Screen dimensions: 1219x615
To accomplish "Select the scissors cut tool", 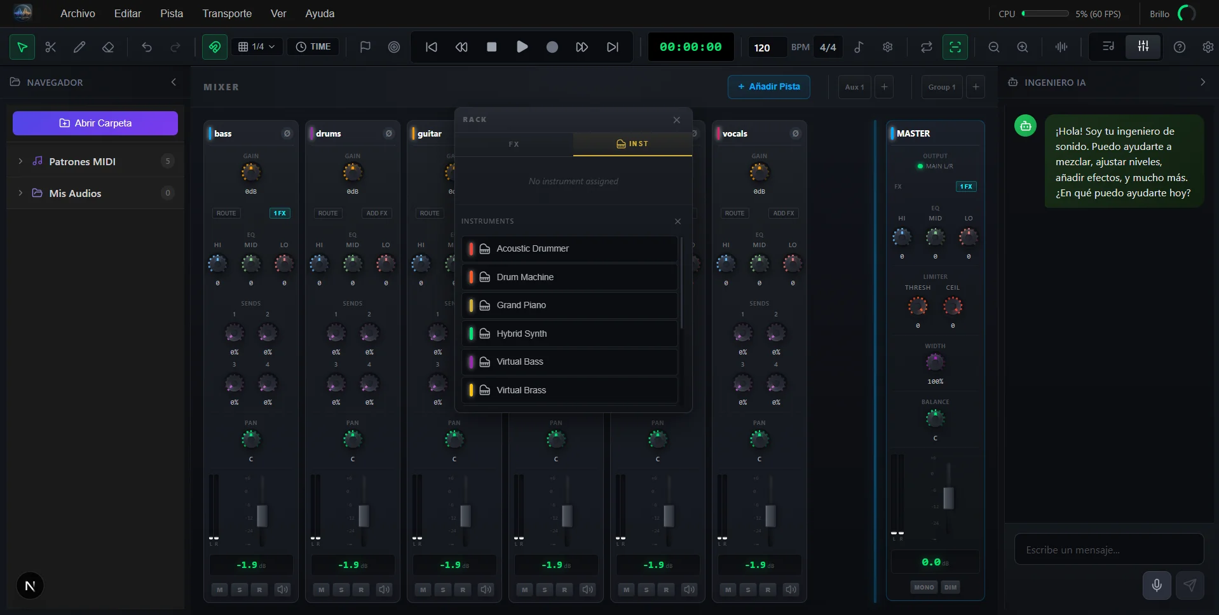I will pyautogui.click(x=51, y=47).
